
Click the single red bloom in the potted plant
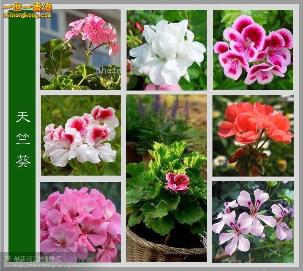[x=177, y=182]
